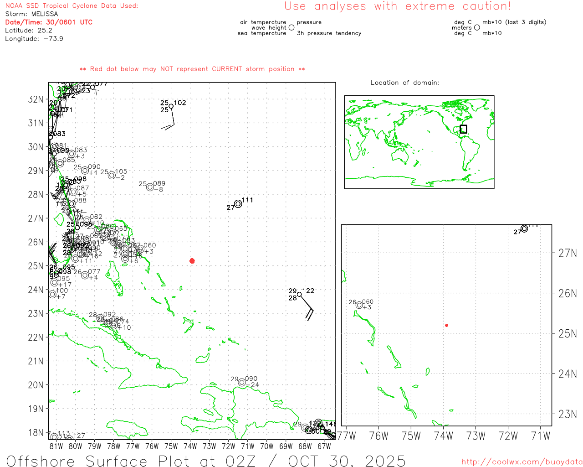
Task: Select the buoy marker labeled 089 -8
Action: coord(150,187)
